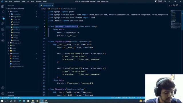The height and width of the screenshot is (103, 183).
Task: Click the authors breadcrumb
Action: (x=43, y=9)
